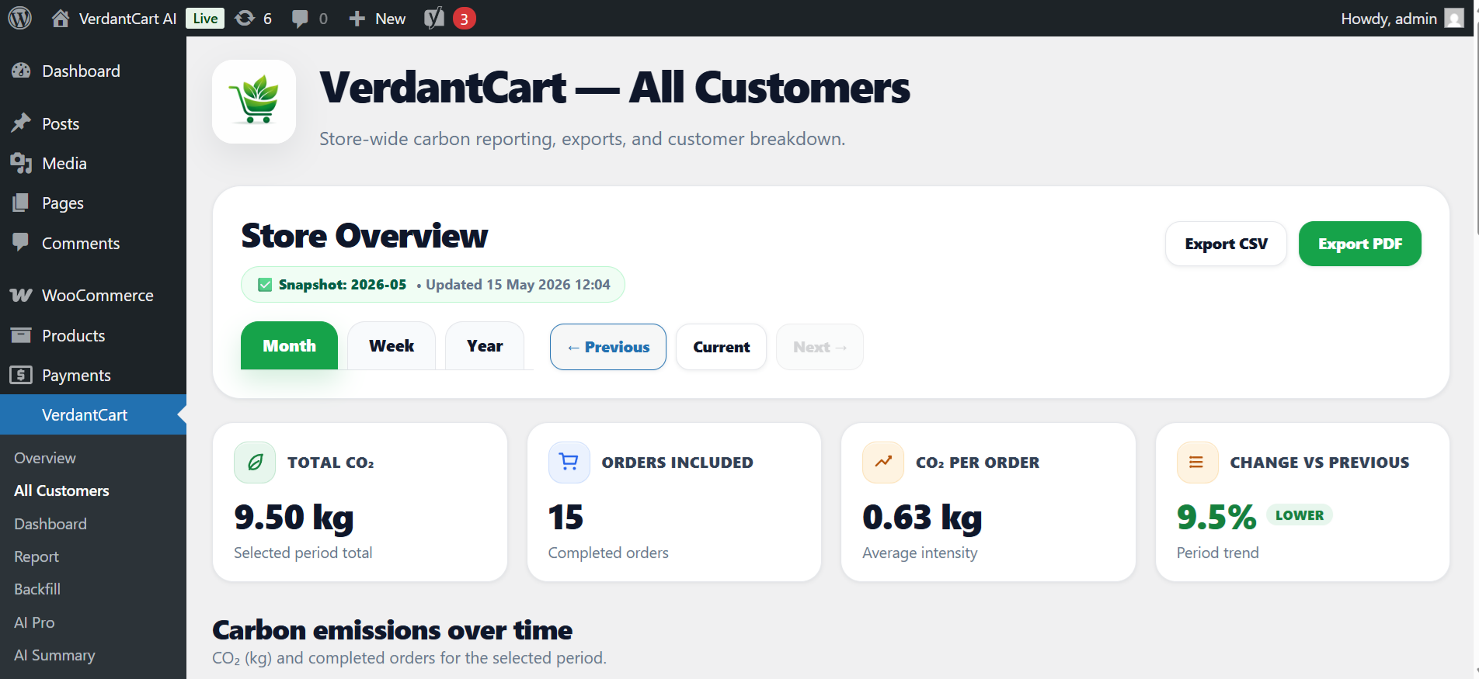Jump to the Current period

[x=722, y=347]
